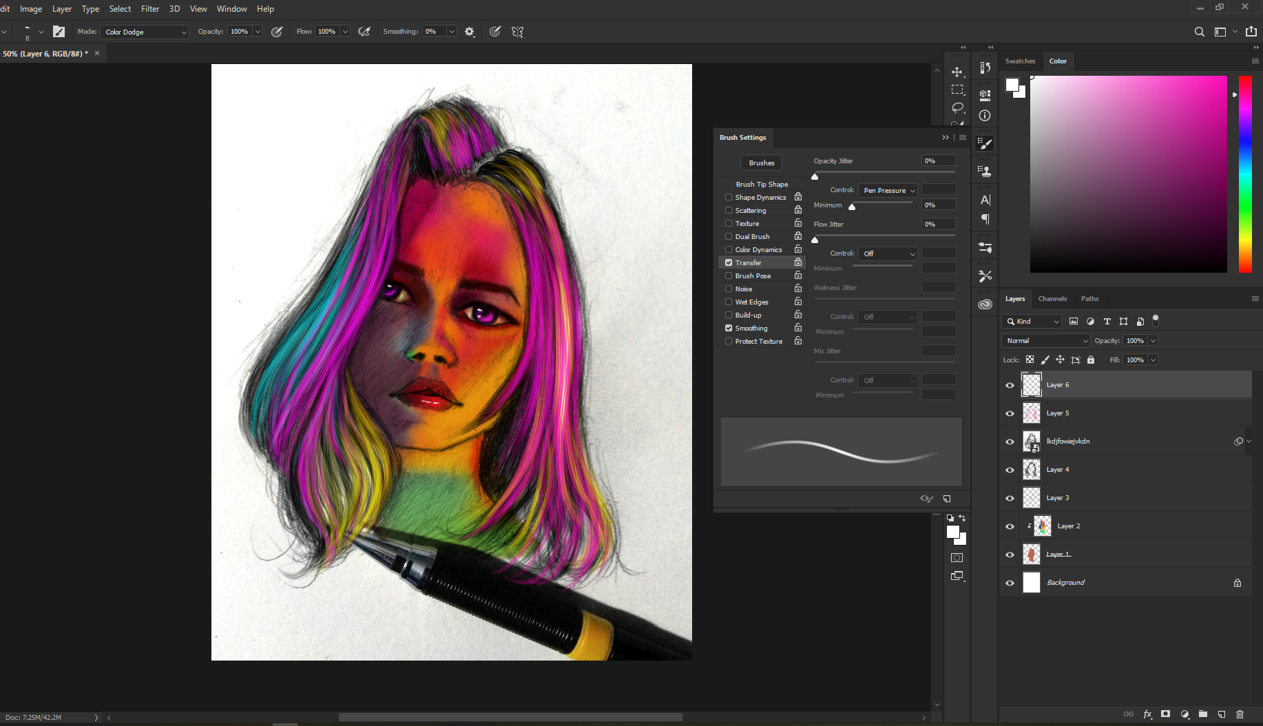This screenshot has height=726, width=1263.
Task: Lock transparent pixels icon
Action: (1030, 360)
